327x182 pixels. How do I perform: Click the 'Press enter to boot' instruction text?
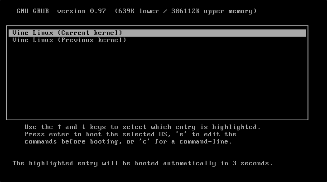point(63,134)
